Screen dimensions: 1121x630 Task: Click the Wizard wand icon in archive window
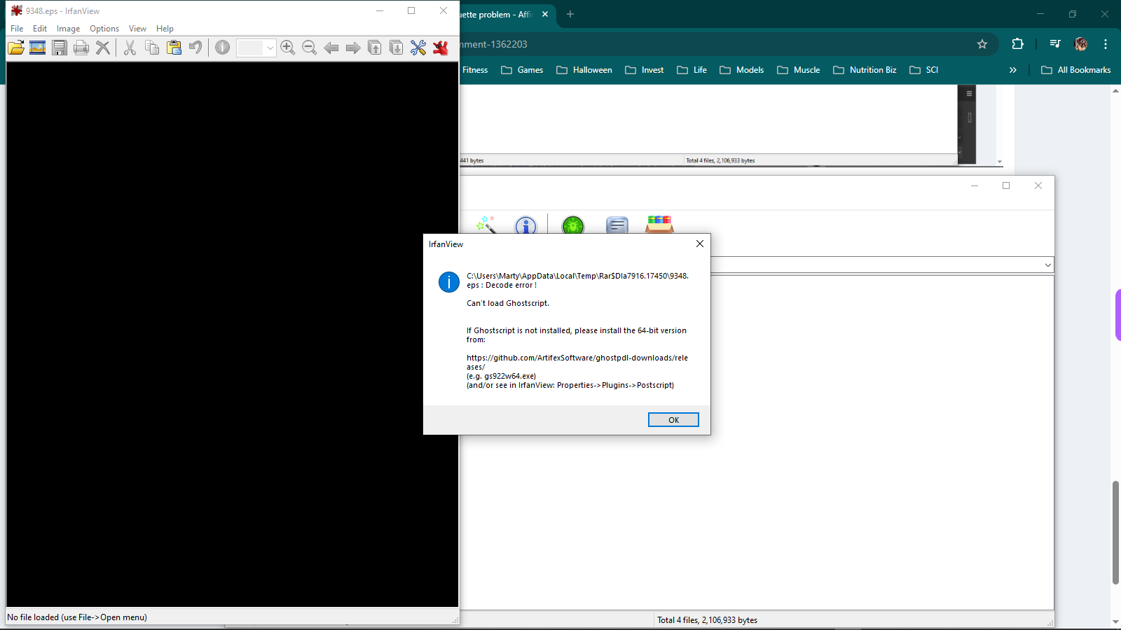[486, 224]
